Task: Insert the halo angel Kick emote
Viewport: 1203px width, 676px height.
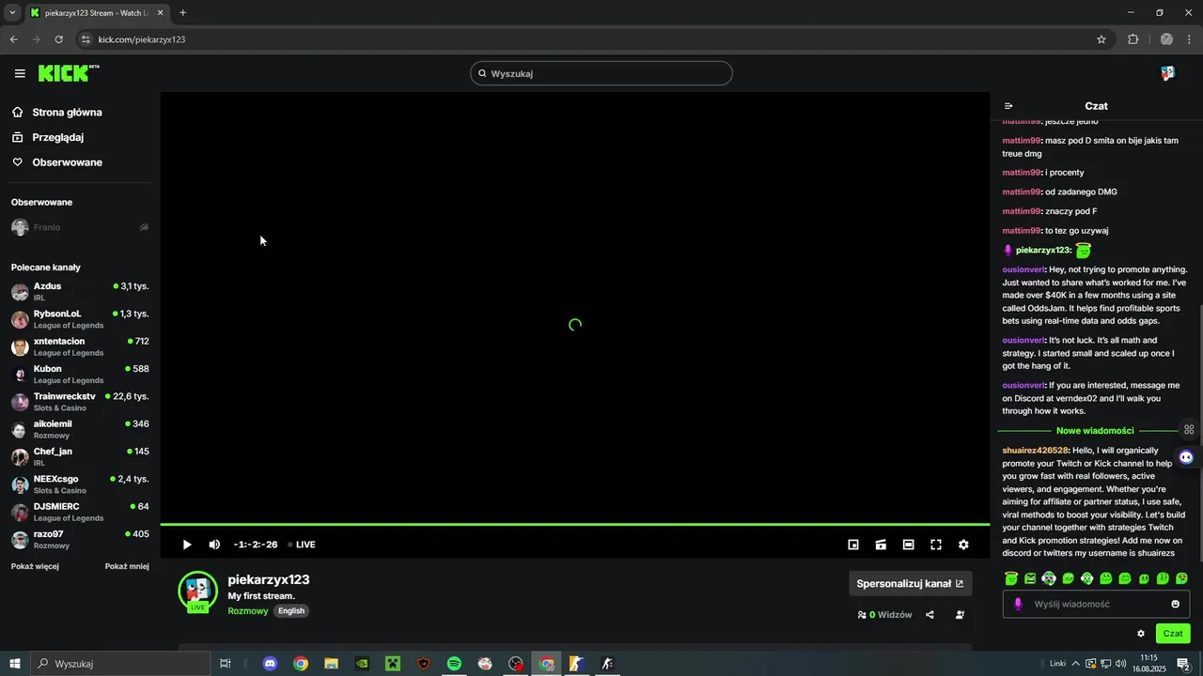Action: click(1011, 578)
